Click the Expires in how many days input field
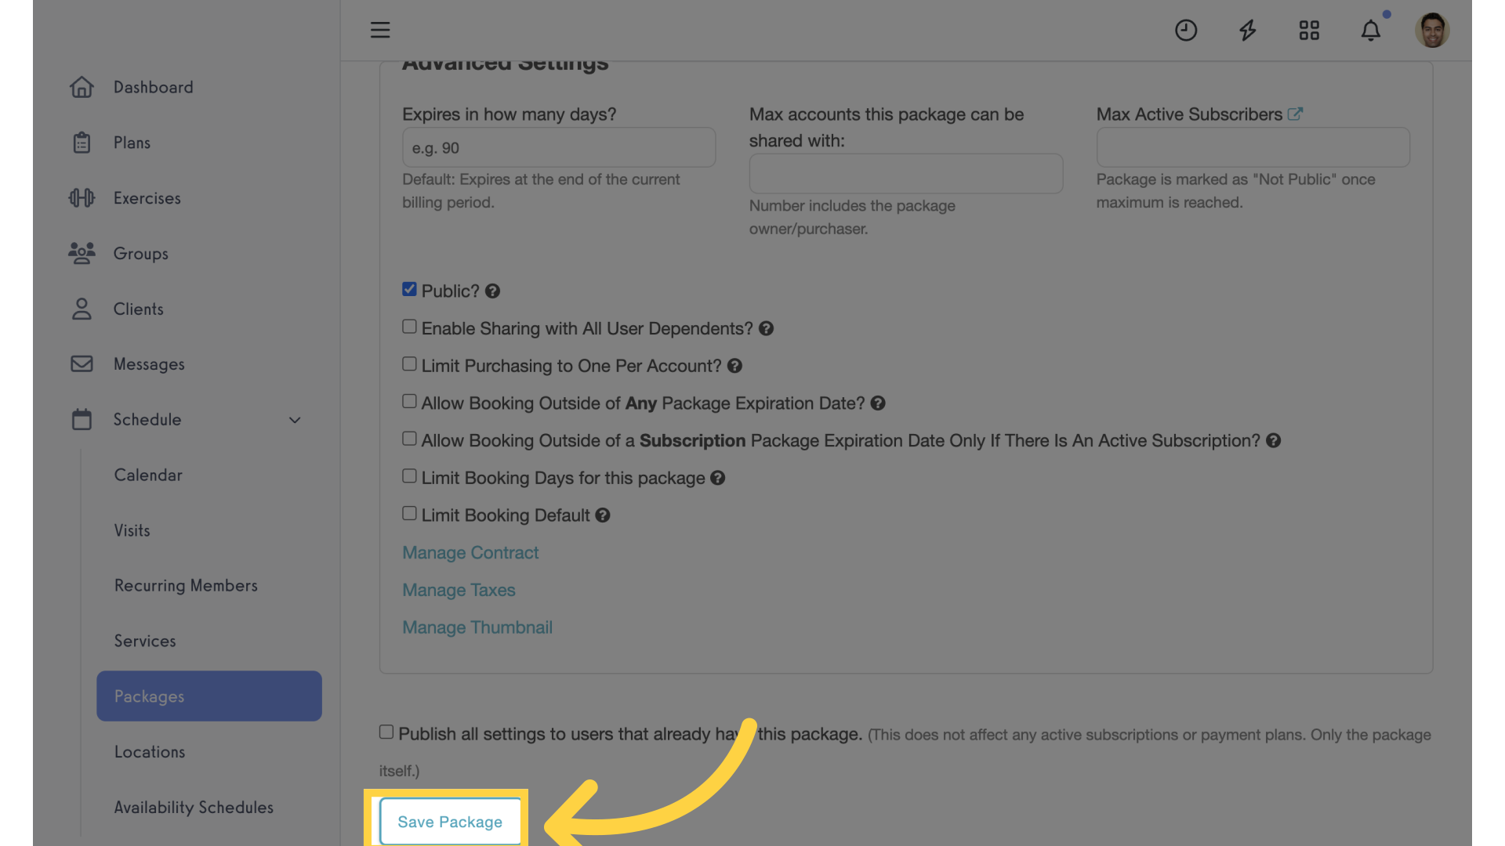This screenshot has height=846, width=1505. pyautogui.click(x=558, y=146)
